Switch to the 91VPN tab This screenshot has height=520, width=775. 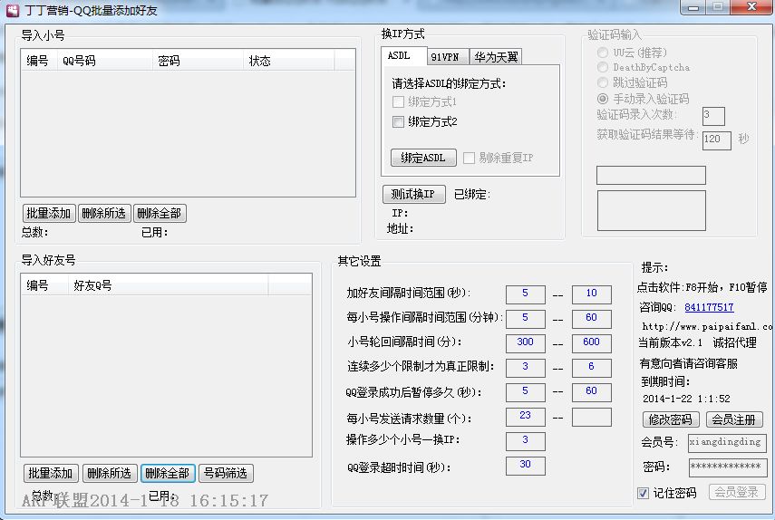click(x=444, y=57)
